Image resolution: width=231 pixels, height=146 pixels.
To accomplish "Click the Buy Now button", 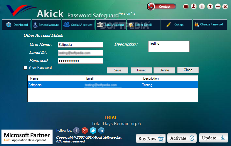I will pos(151,138).
